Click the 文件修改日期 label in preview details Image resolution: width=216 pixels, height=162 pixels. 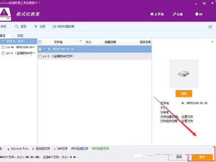point(169,121)
